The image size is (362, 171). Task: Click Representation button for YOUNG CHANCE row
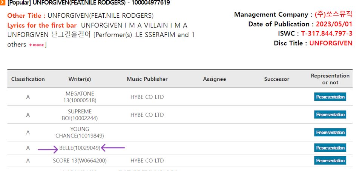point(330,132)
